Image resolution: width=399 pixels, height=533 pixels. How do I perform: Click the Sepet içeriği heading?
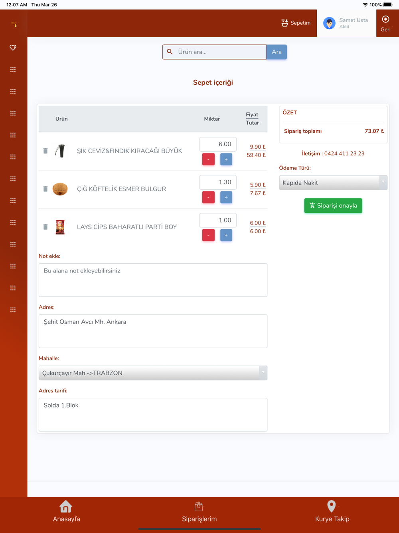click(213, 82)
